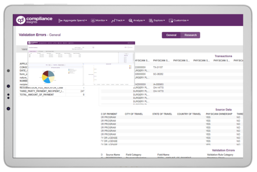Click the qd compliance insights logo
Viewport: 257px width, 172px height.
(34, 20)
